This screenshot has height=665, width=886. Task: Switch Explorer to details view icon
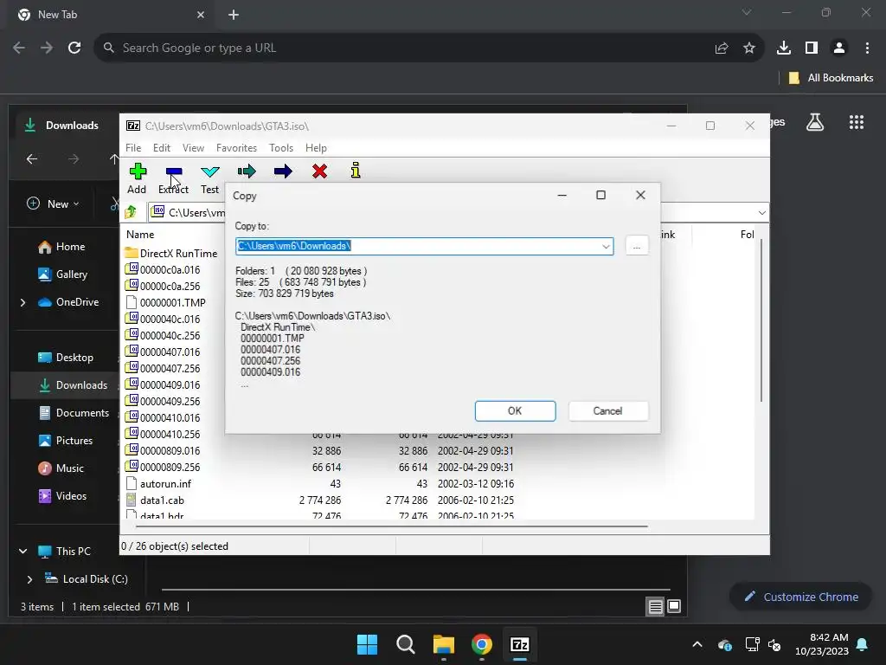pos(656,607)
